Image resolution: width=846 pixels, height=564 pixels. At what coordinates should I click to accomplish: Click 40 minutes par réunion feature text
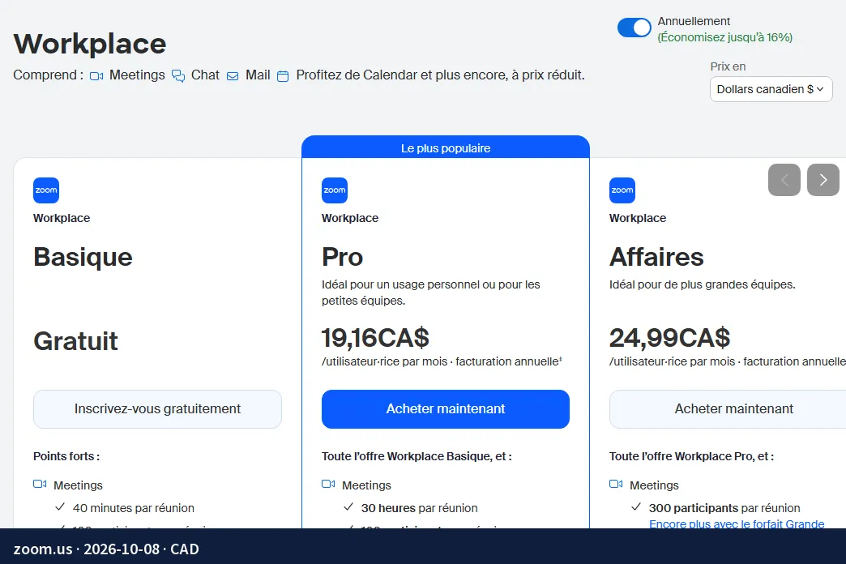coord(133,508)
